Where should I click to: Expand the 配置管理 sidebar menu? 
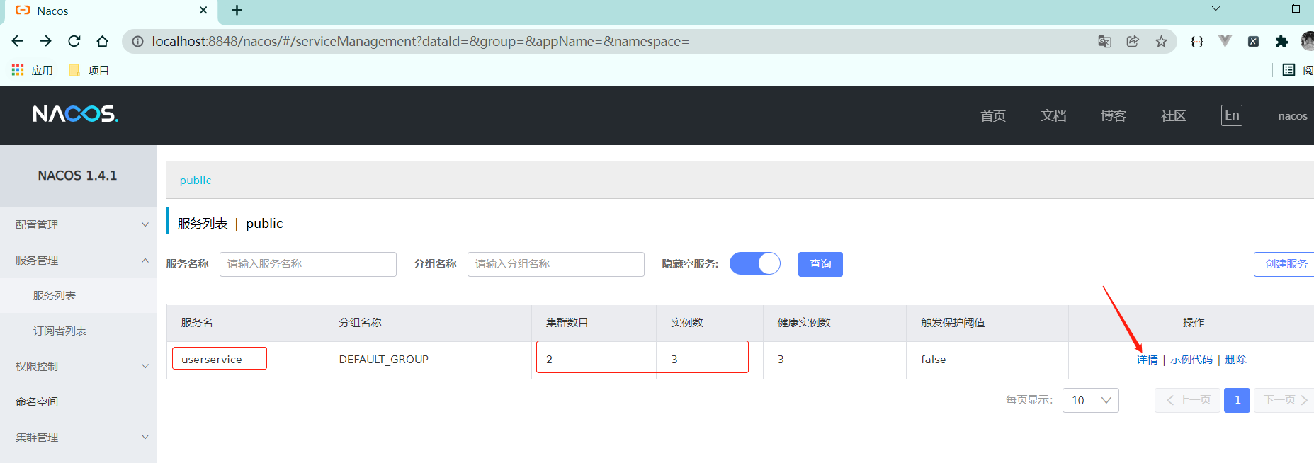79,224
